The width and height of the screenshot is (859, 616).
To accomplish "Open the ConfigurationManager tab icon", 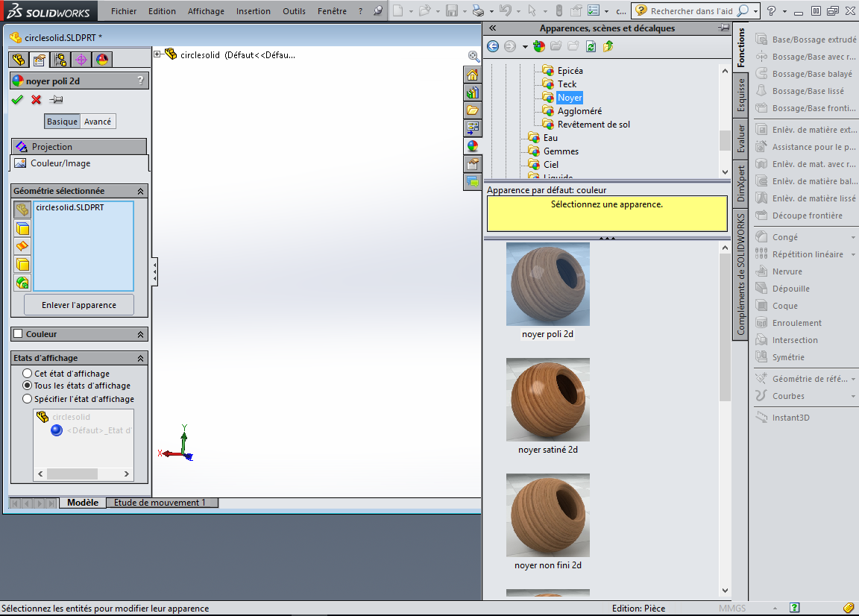I will coord(60,60).
